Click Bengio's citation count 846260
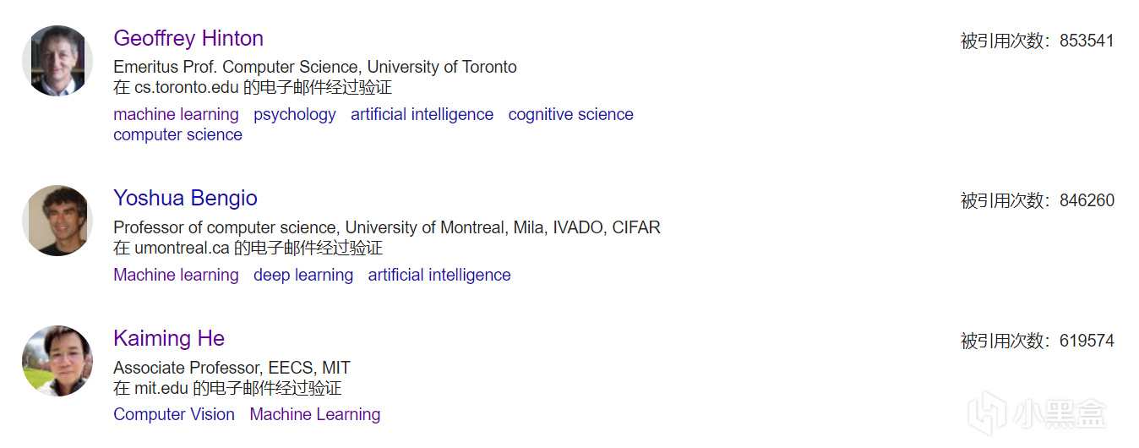 coord(1087,200)
